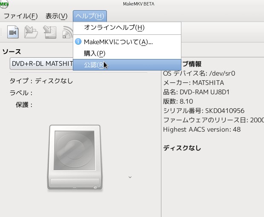Screen dimensions: 264x217
Task: Open the ファイル(F) menu
Action: (x=21, y=16)
